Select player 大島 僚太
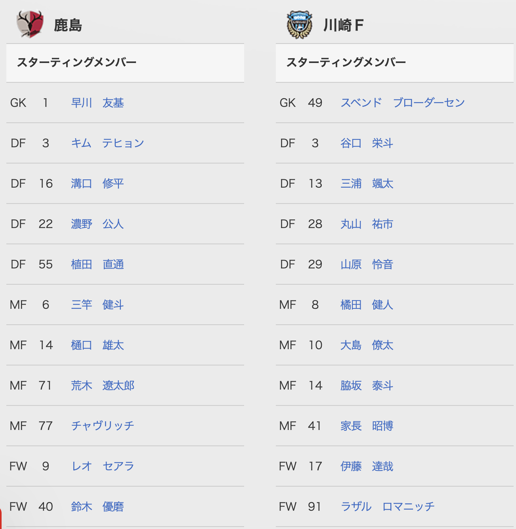 pos(367,345)
